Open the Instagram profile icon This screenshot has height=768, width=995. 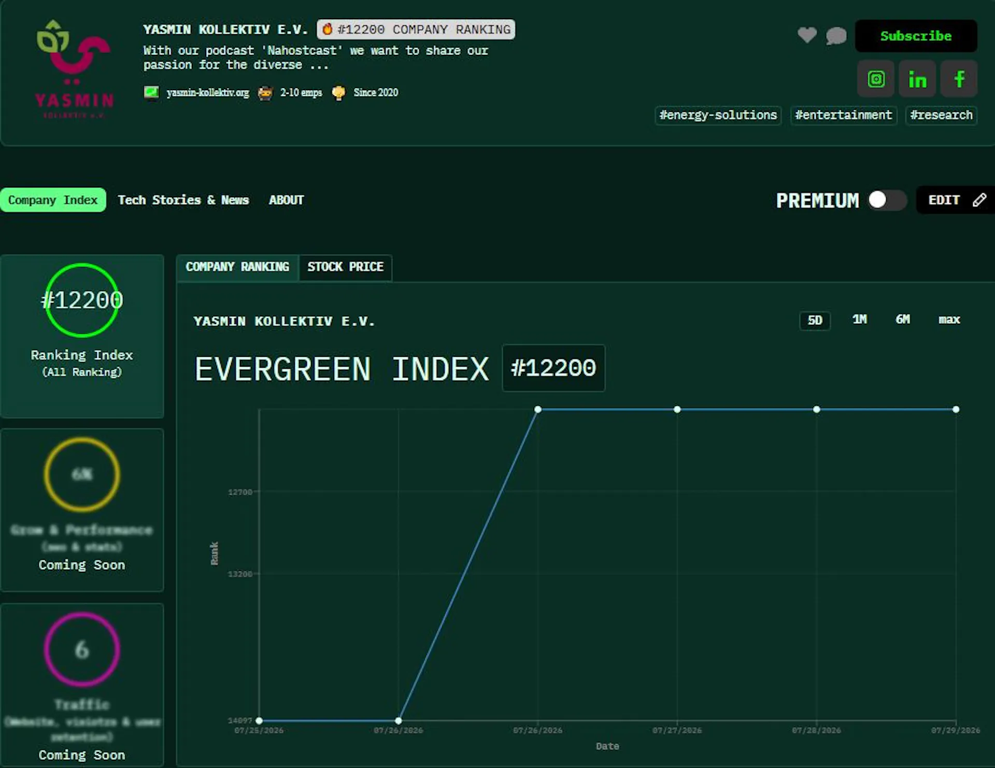click(x=876, y=79)
